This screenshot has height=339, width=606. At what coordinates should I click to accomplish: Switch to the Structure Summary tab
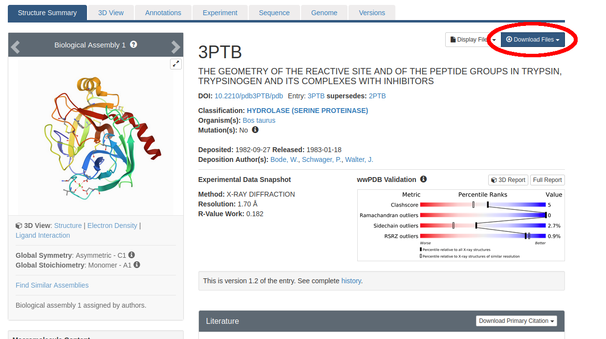(x=47, y=13)
